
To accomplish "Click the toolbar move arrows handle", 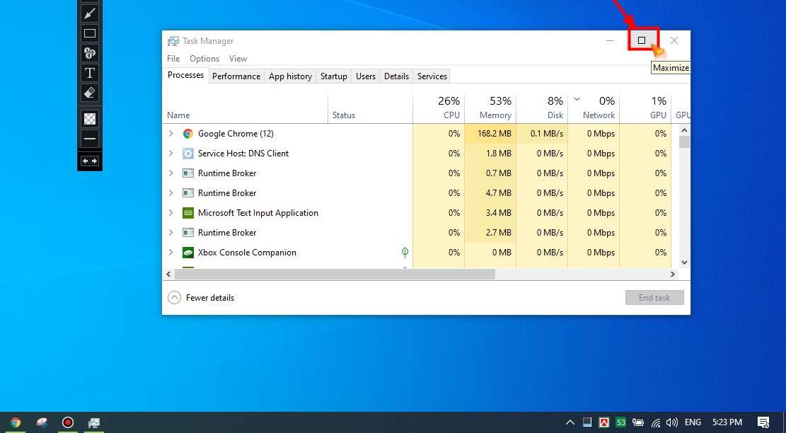I will (89, 161).
